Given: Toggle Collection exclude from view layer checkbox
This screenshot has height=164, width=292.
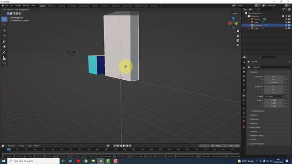Looking at the screenshot, I should click(283, 16).
